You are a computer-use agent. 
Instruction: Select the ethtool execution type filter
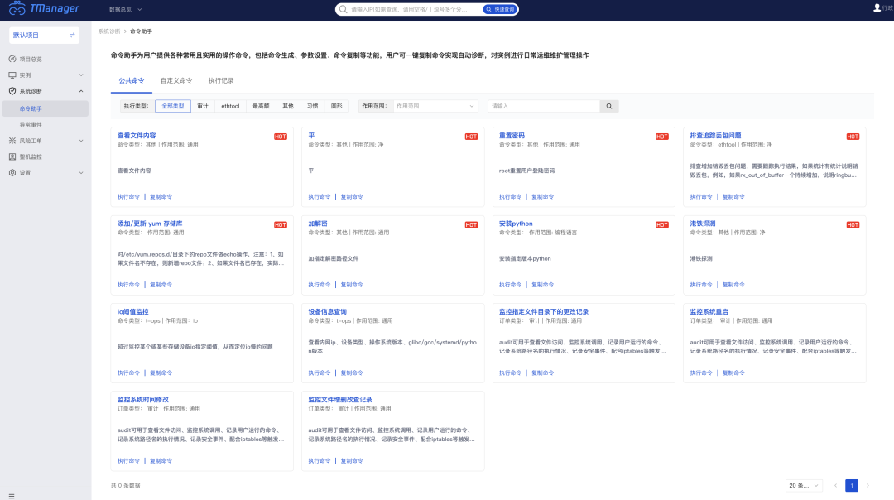pyautogui.click(x=230, y=106)
